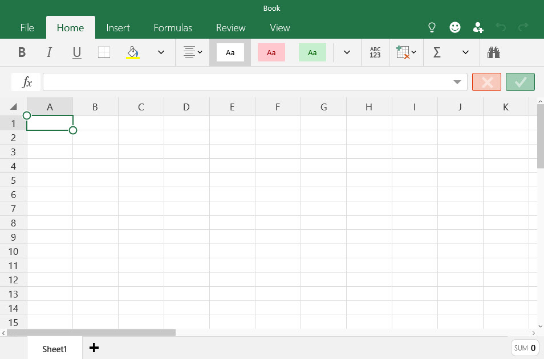The height and width of the screenshot is (359, 544).
Task: Confirm entry with the green checkmark button
Action: 520,82
